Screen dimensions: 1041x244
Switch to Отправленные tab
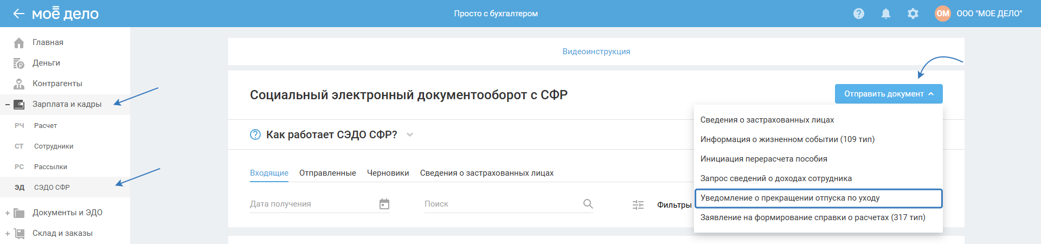[x=327, y=173]
